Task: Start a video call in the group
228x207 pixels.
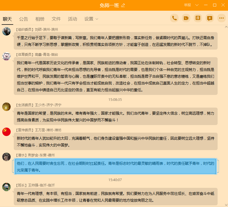Action: tap(186, 18)
